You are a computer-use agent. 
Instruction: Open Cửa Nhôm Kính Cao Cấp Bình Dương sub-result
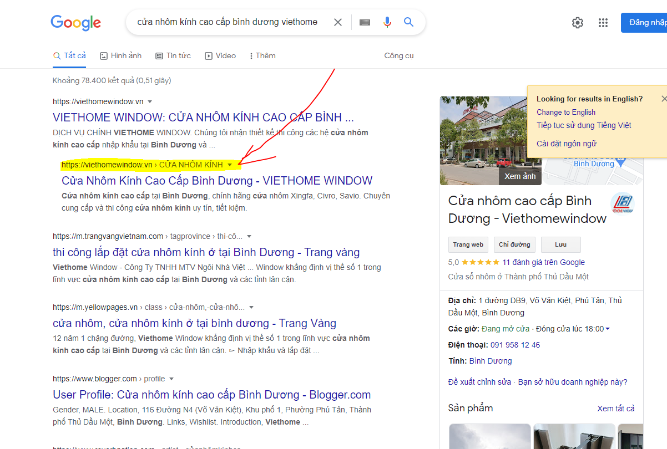pyautogui.click(x=217, y=181)
